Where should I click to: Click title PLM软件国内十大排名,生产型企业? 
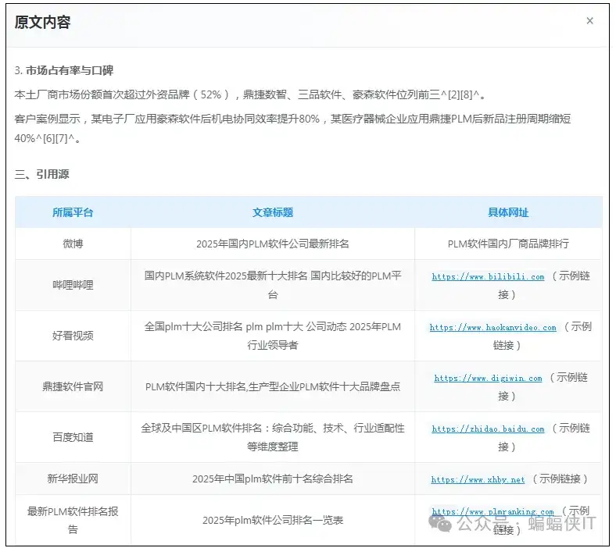pos(273,386)
